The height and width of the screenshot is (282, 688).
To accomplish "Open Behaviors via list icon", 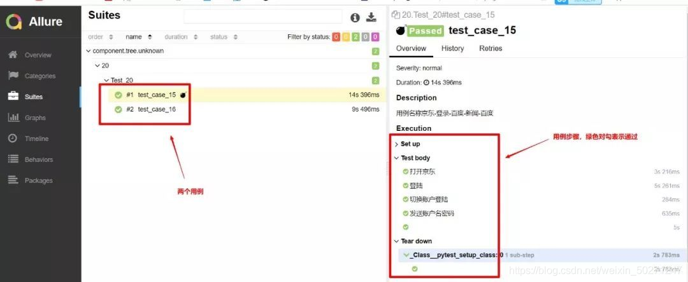I will (x=13, y=159).
